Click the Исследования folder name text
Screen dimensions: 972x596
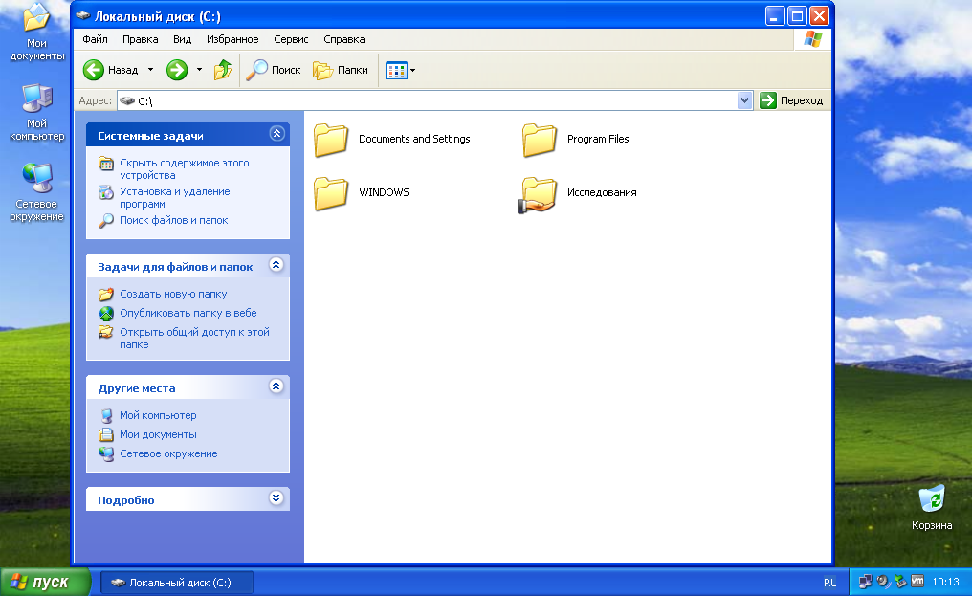click(602, 192)
